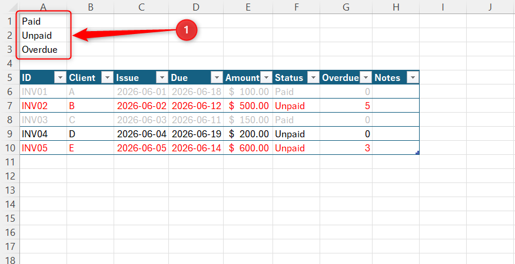Select issue date 2026-06-03
Image resolution: width=515 pixels, height=264 pixels.
[x=141, y=120]
